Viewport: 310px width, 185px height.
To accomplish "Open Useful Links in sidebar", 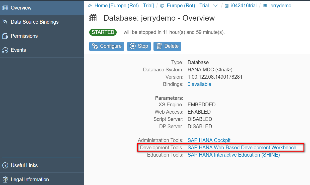I will point(42,165).
